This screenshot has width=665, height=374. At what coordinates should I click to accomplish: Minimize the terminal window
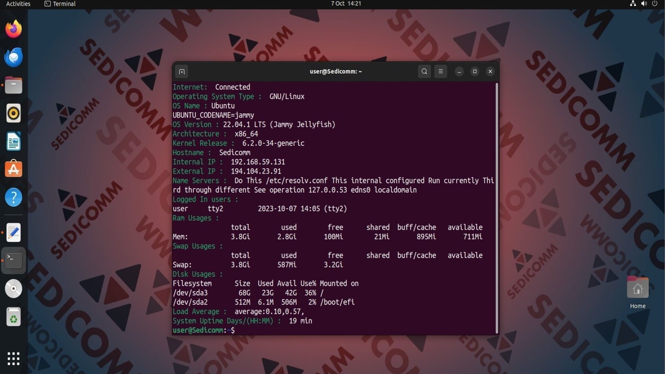click(x=459, y=72)
